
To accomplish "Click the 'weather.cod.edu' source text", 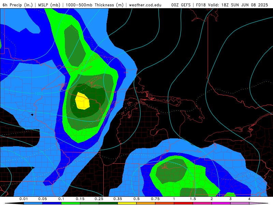I will 145,5.
